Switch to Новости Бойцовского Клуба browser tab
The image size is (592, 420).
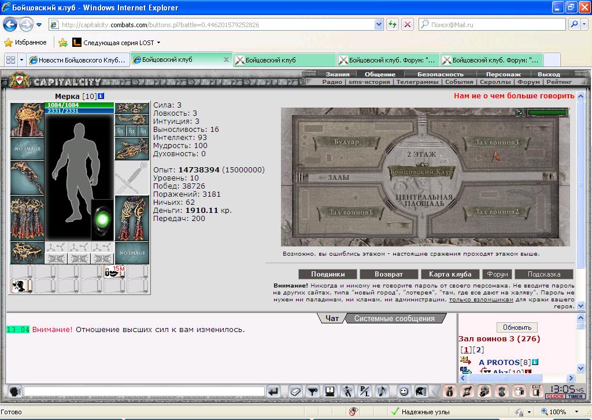pyautogui.click(x=79, y=60)
